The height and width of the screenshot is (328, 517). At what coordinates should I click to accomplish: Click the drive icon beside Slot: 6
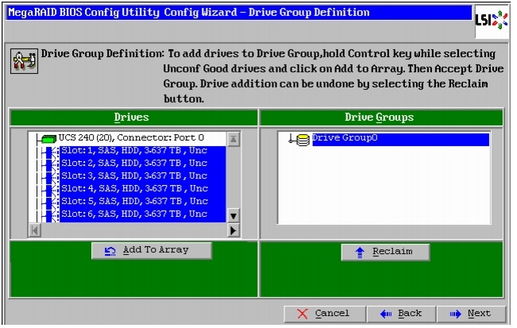coord(52,214)
